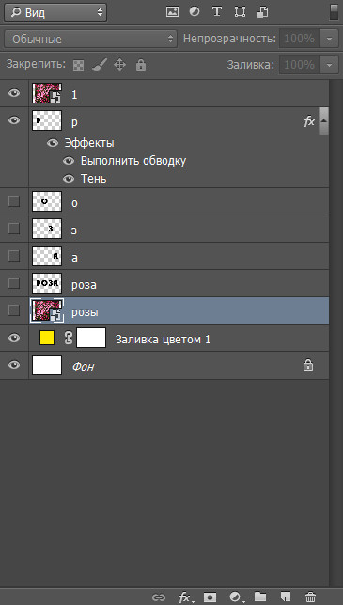Hide layer р with its eye

tap(14, 120)
